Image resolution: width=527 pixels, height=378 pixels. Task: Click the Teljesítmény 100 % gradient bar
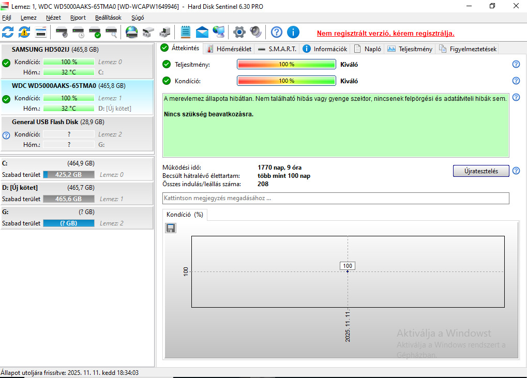pos(287,64)
